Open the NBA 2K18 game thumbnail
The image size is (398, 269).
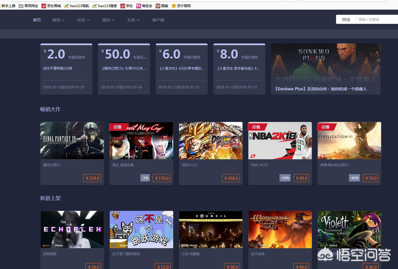280,141
